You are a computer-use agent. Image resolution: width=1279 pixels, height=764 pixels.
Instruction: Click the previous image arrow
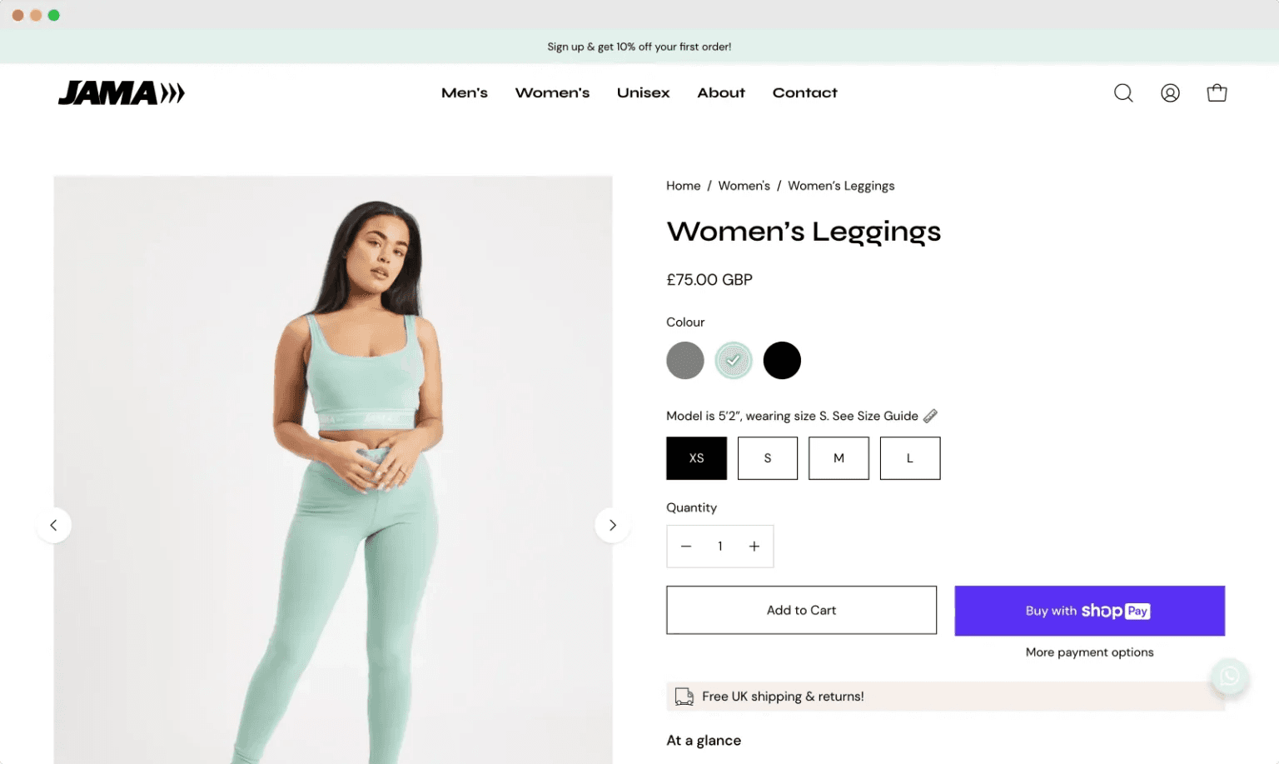(x=54, y=525)
